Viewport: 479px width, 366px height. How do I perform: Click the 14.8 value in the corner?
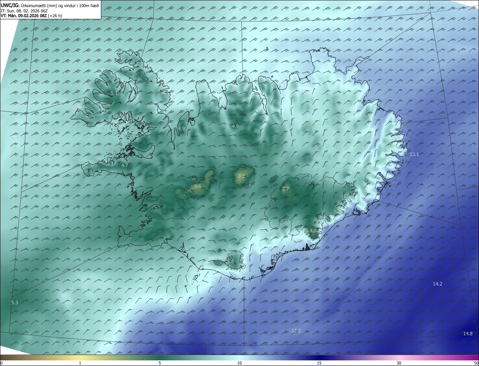click(x=468, y=334)
